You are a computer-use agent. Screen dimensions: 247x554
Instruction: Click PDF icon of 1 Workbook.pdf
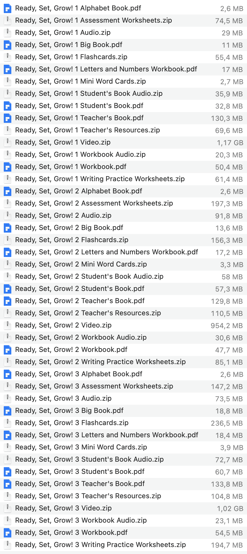[8, 167]
